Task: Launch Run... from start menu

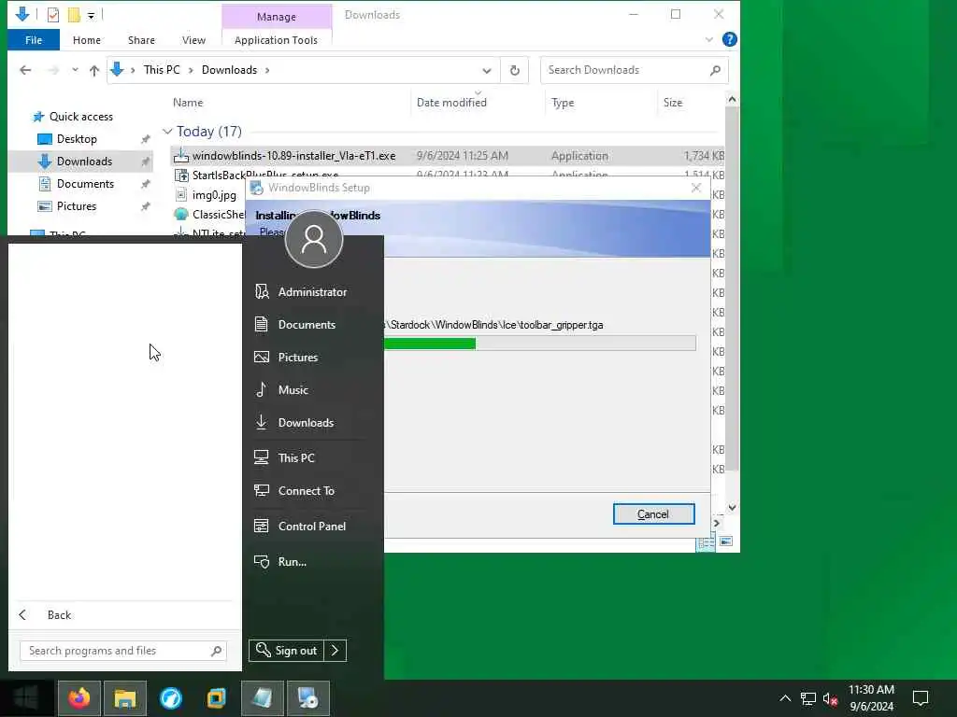Action: pyautogui.click(x=280, y=561)
